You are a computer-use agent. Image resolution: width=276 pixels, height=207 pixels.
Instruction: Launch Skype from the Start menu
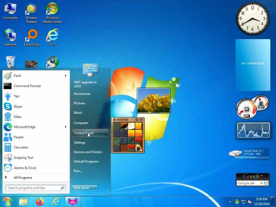[x=36, y=106]
